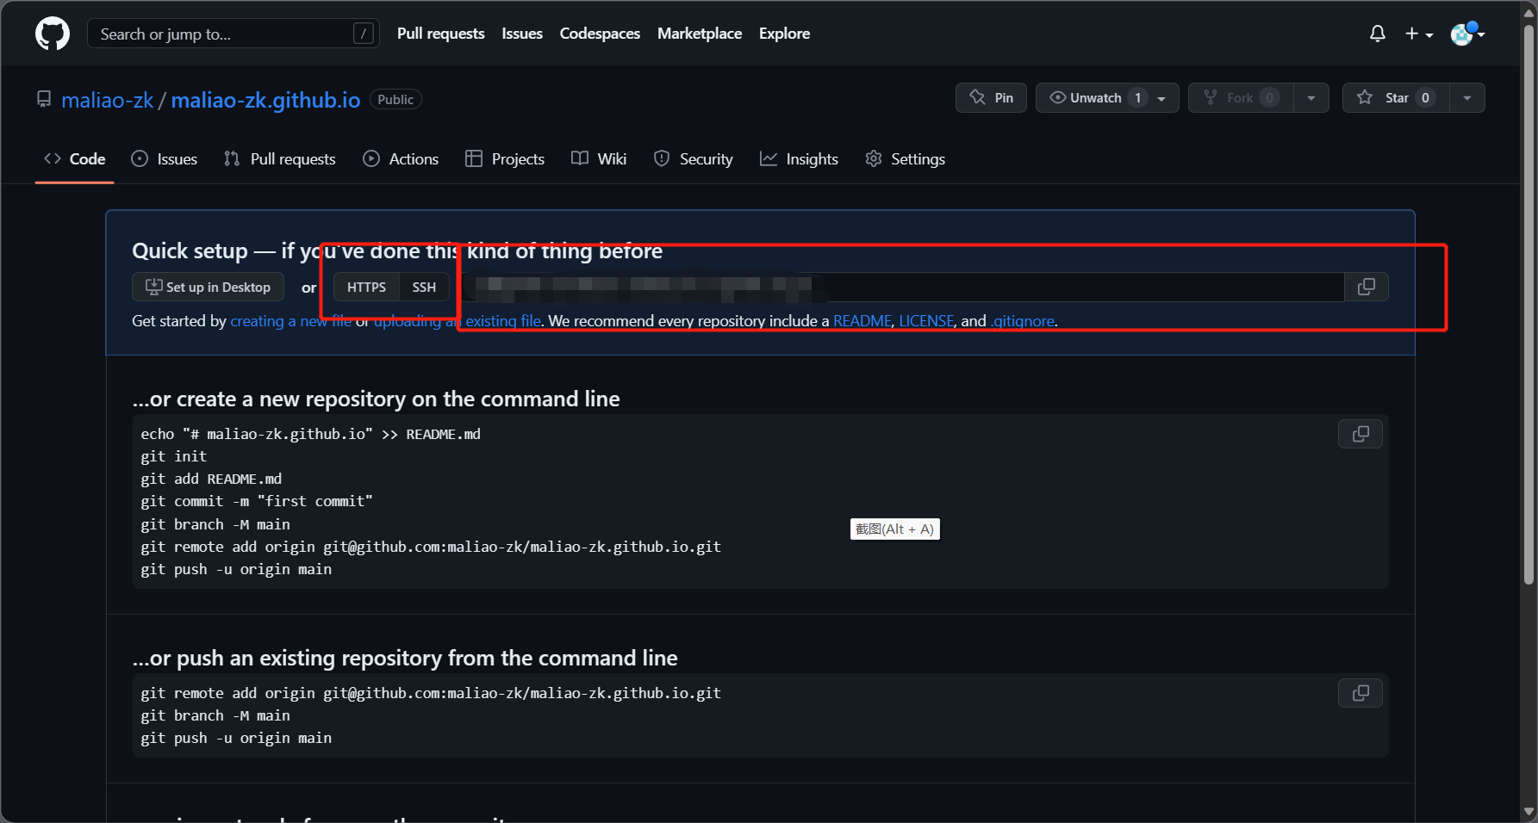Switch to the Insights tab
Image resolution: width=1538 pixels, height=823 pixels.
799,159
